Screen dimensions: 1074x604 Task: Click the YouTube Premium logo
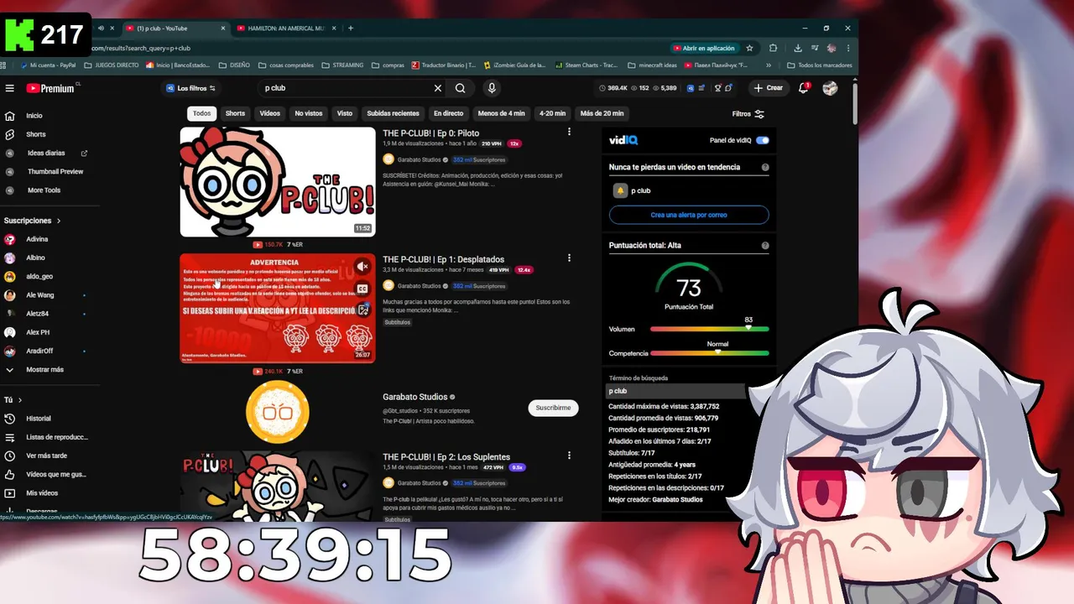[52, 88]
